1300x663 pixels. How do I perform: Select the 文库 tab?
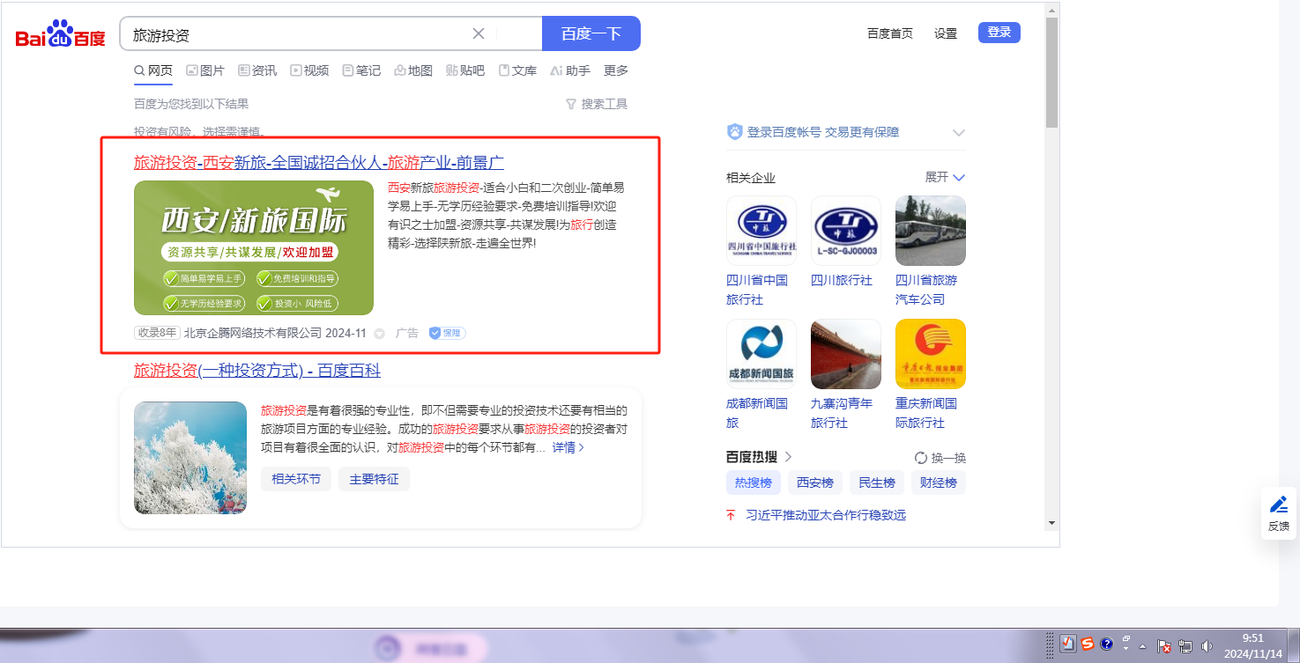(517, 70)
